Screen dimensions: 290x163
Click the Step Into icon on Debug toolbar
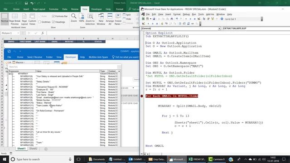166,24
